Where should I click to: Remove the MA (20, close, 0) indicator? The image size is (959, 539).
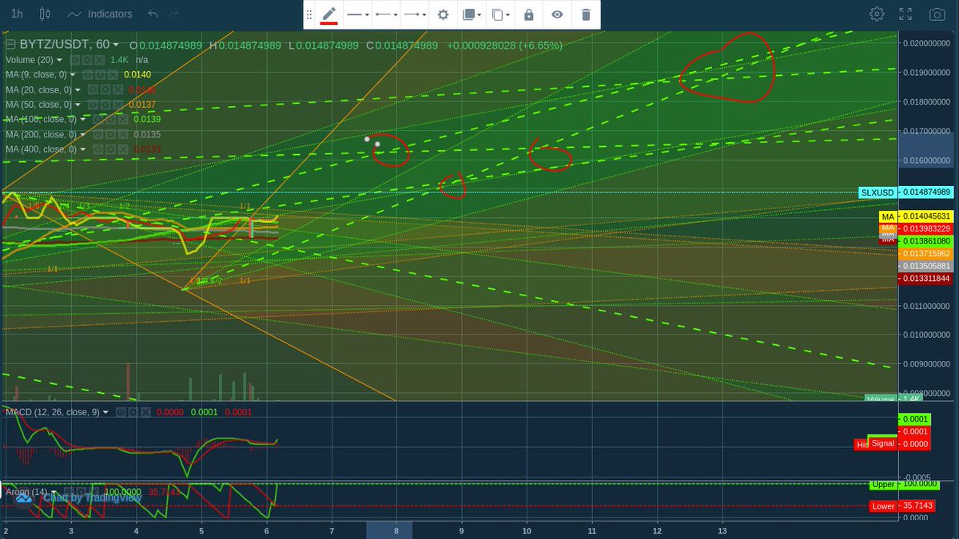click(x=118, y=89)
